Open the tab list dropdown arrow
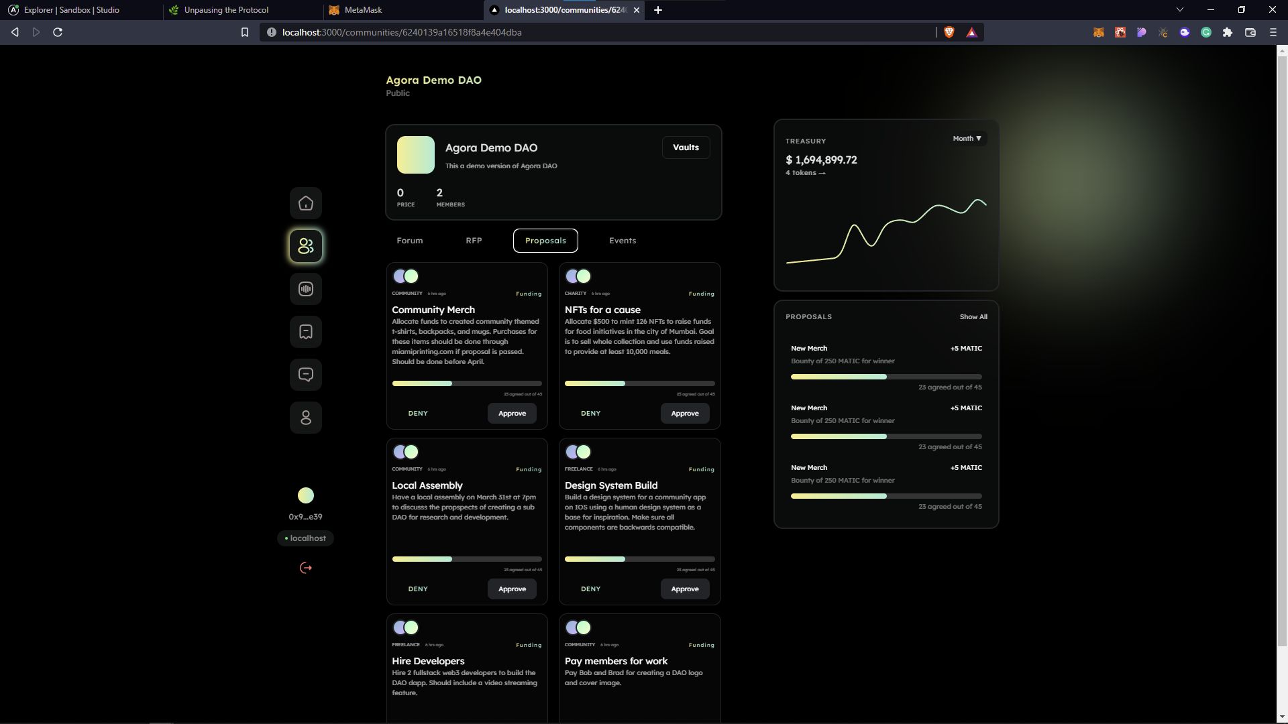The image size is (1288, 724). 1180,10
